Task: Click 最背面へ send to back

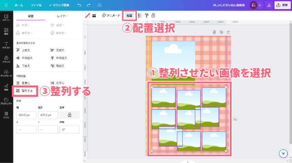Action: [59, 33]
